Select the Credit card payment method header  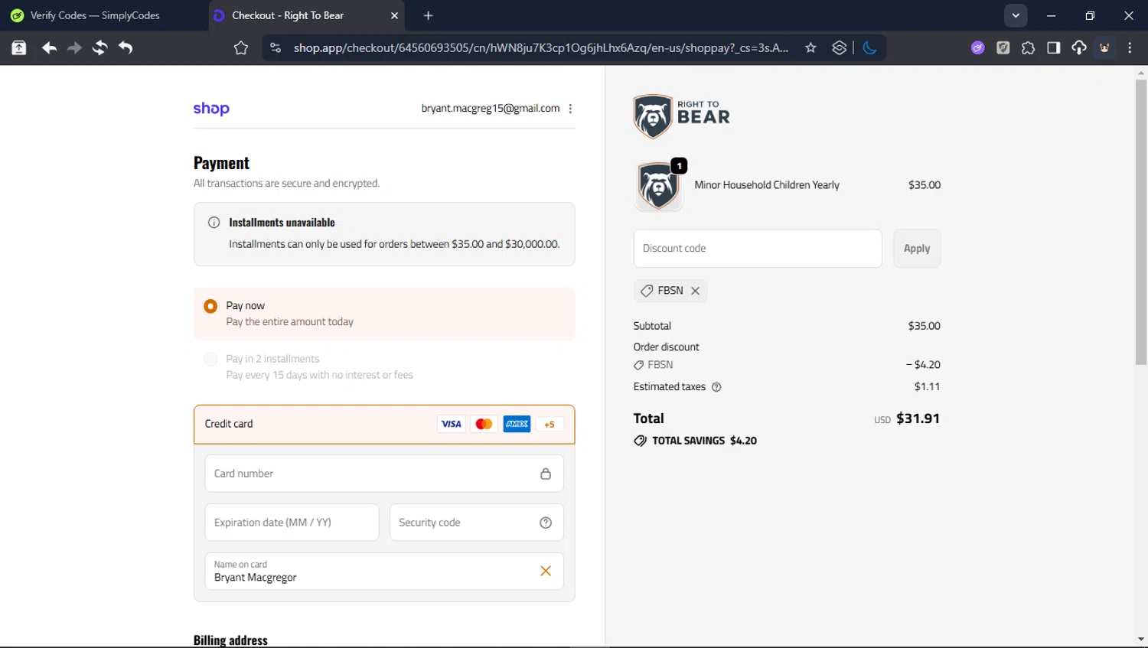pyautogui.click(x=384, y=425)
